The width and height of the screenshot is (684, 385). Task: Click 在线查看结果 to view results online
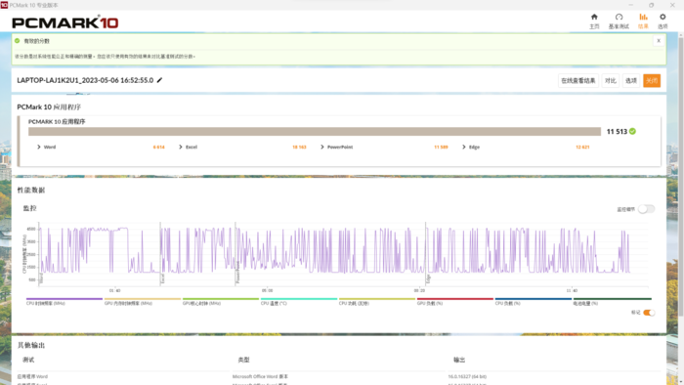click(x=578, y=81)
